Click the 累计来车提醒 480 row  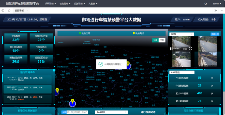pos(194,93)
